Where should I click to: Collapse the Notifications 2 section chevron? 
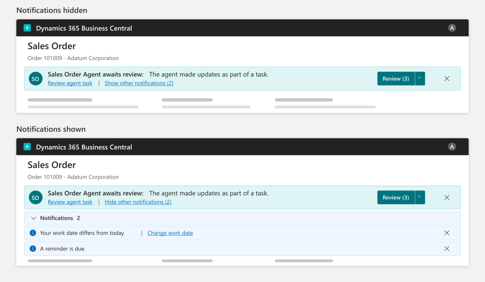tap(34, 218)
